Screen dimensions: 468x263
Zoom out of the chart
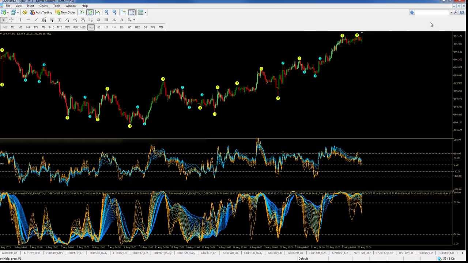(114, 12)
